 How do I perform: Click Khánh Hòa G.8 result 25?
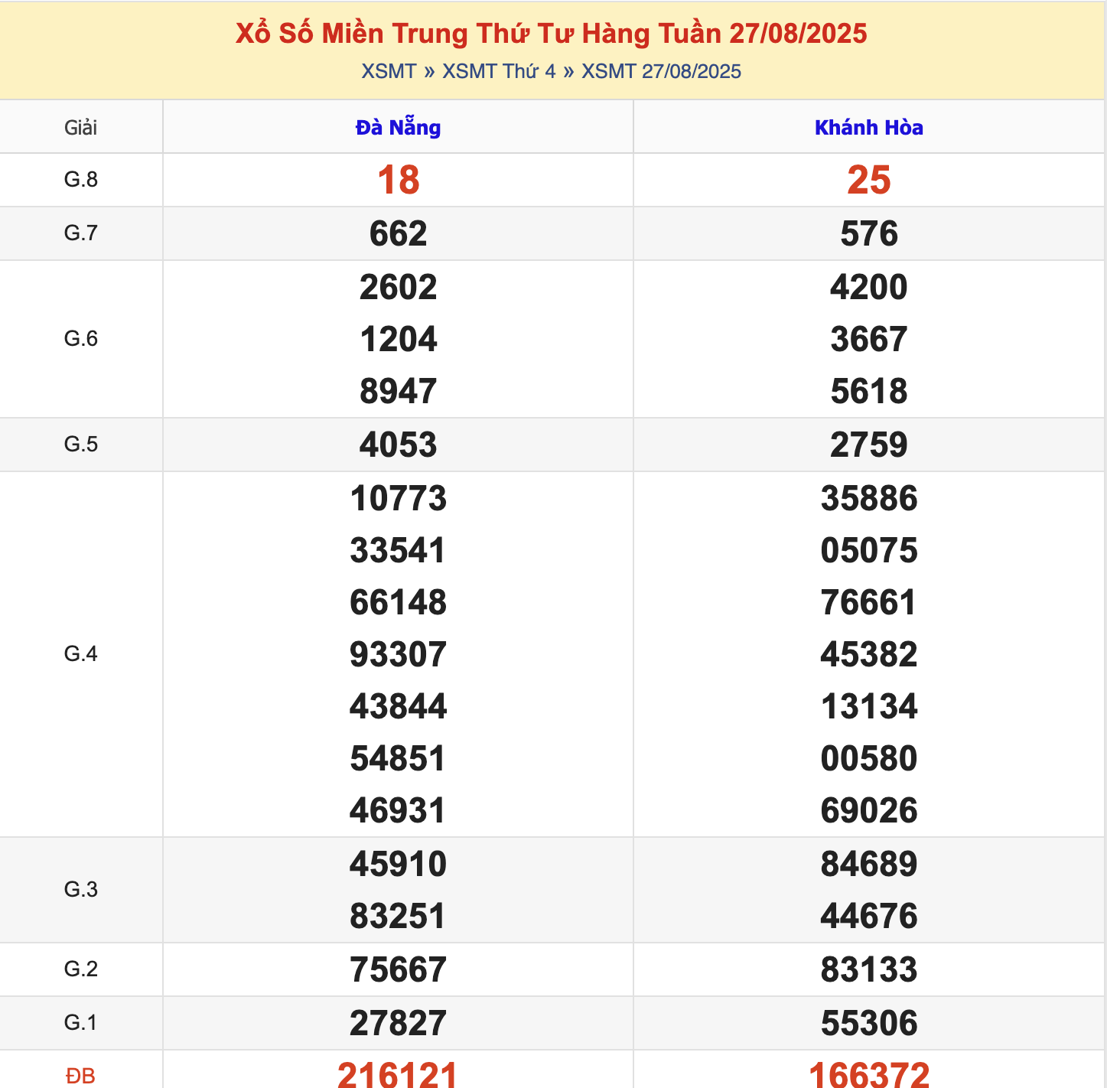[869, 181]
